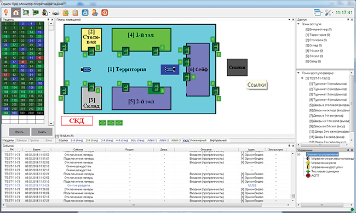Select the Снятие раздела event row
This screenshot has width=356, height=213.
click(x=146, y=186)
